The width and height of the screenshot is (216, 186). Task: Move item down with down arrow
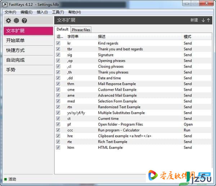coord(203,20)
